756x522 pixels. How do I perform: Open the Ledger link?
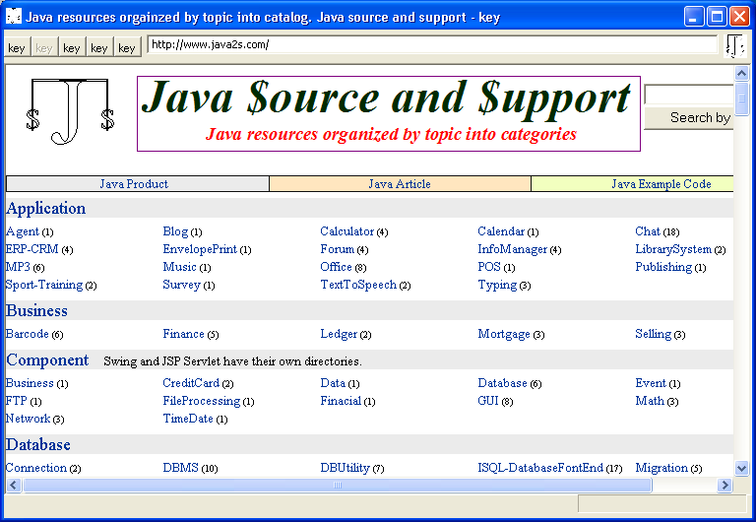339,334
